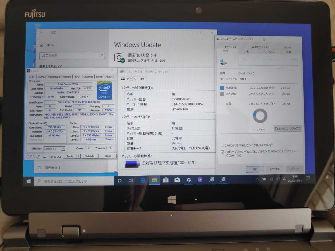Open the セキュリティ tab in disk properties
Image resolution: width=335 pixels, height=251 pixels.
click(230, 47)
